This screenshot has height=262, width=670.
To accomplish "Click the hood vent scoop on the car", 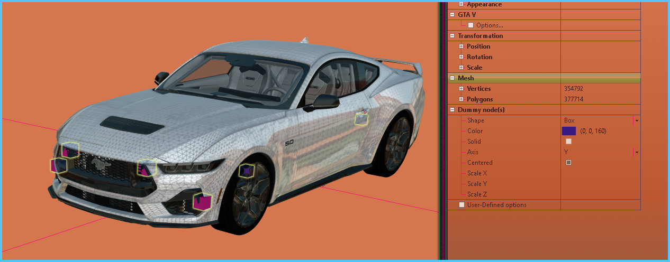I will click(131, 124).
